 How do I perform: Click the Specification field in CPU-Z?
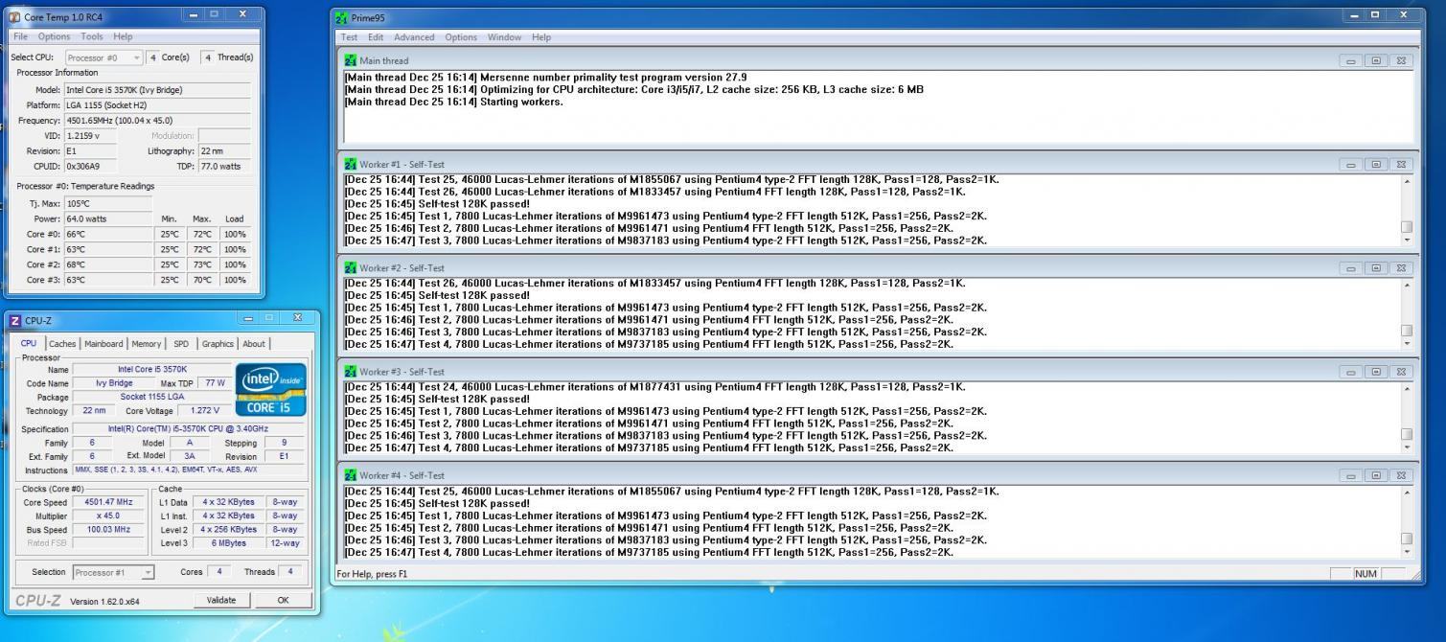click(189, 428)
